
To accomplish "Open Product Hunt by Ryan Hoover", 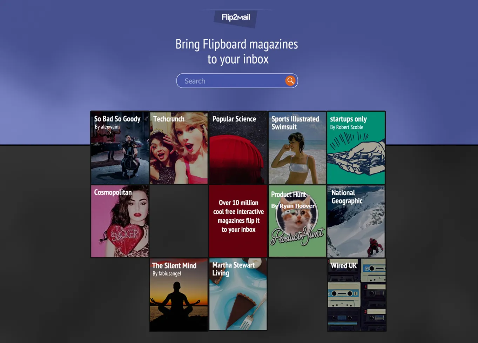I will coord(297,222).
